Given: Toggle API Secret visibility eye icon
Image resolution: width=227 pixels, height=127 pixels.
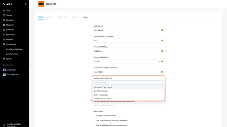Looking at the screenshot, I should [x=160, y=61].
